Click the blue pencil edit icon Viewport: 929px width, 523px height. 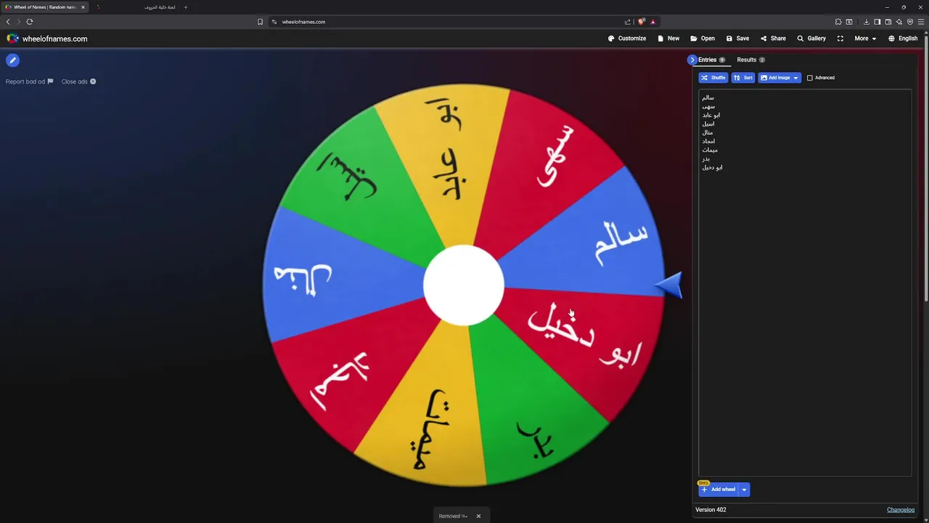[12, 60]
